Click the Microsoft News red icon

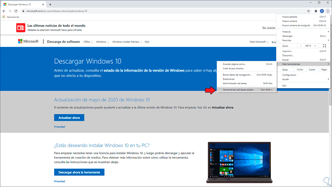tap(20, 28)
